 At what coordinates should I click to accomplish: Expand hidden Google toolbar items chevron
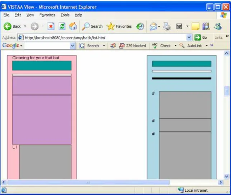coord(212,45)
